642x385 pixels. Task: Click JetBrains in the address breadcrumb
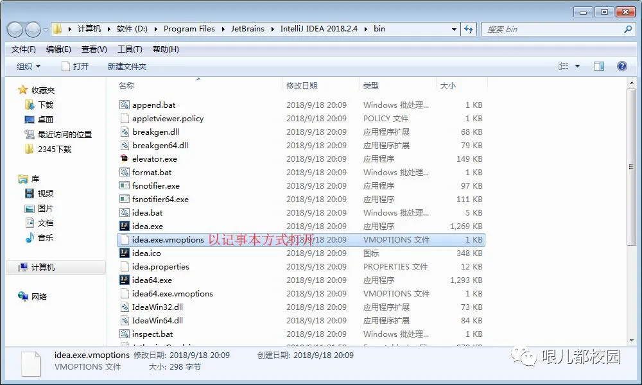[248, 29]
